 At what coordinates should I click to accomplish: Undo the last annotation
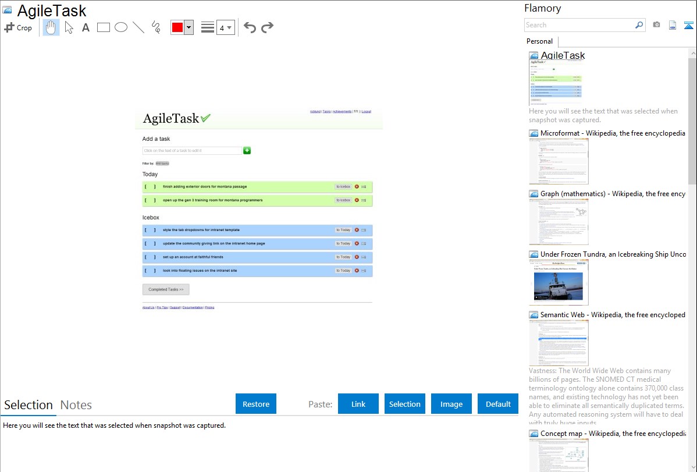pos(250,27)
